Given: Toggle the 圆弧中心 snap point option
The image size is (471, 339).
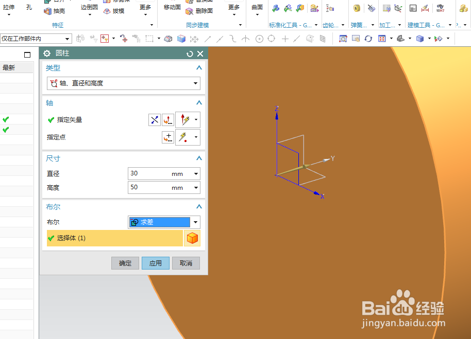Looking at the screenshot, I should coord(258,39).
